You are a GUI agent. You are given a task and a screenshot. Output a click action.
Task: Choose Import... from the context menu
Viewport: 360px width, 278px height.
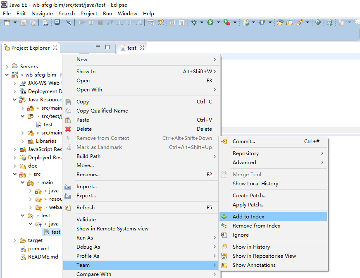click(x=141, y=187)
